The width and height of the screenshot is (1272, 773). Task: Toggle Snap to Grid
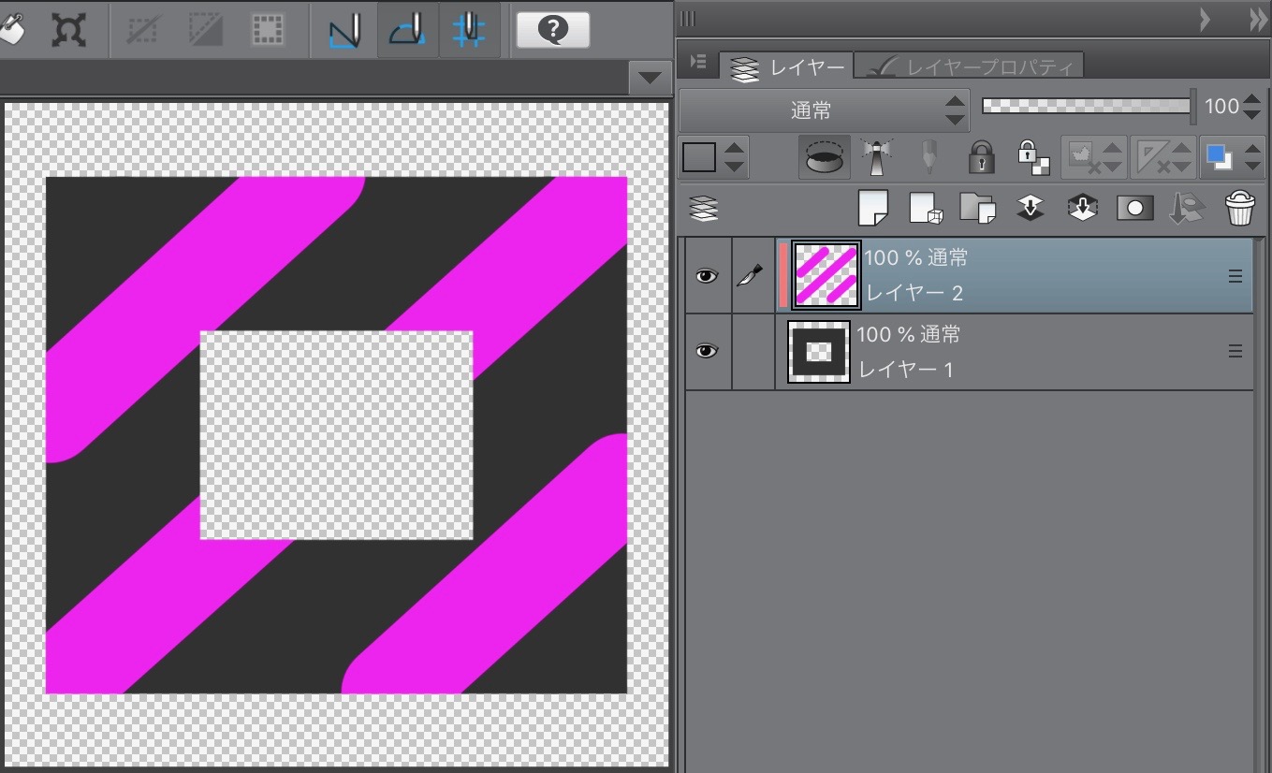[469, 30]
